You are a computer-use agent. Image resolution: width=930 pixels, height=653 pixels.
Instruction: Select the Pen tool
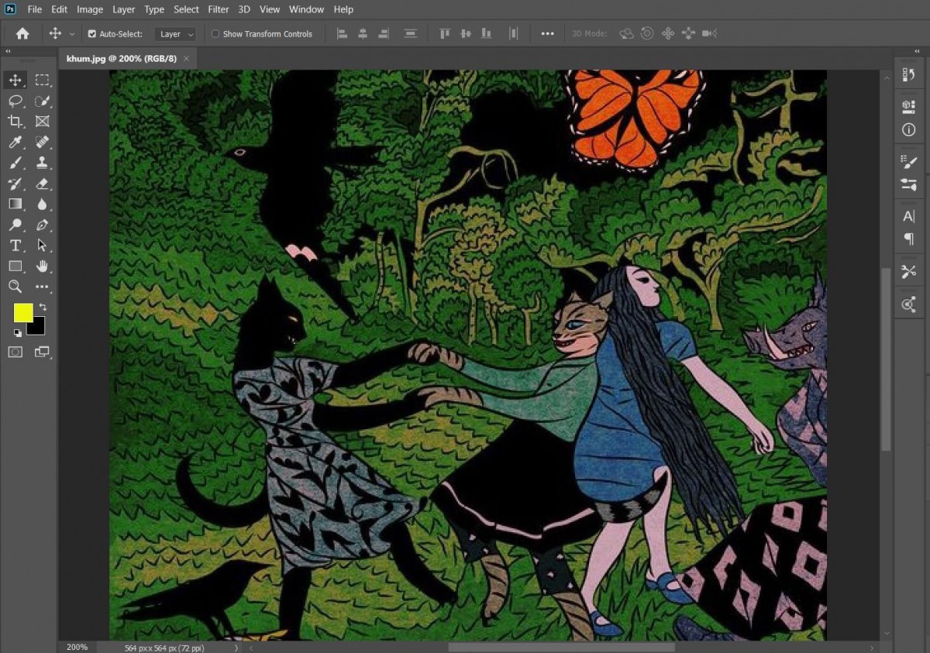click(42, 225)
